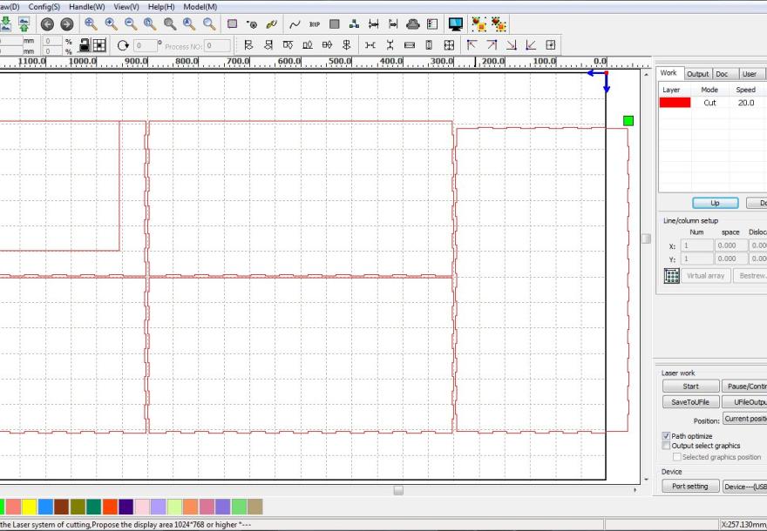Click the green chain link icon
The image size is (767, 531).
[271, 24]
